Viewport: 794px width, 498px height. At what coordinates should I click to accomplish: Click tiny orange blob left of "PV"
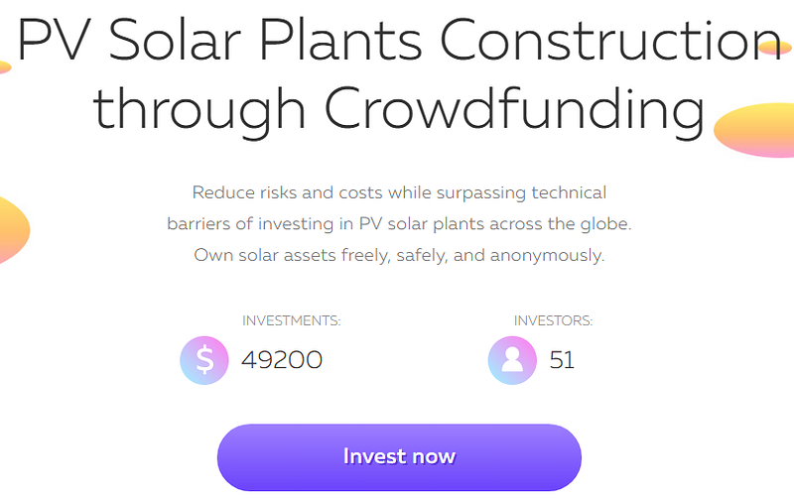pyautogui.click(x=4, y=66)
